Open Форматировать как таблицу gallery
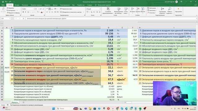 coord(119,11)
